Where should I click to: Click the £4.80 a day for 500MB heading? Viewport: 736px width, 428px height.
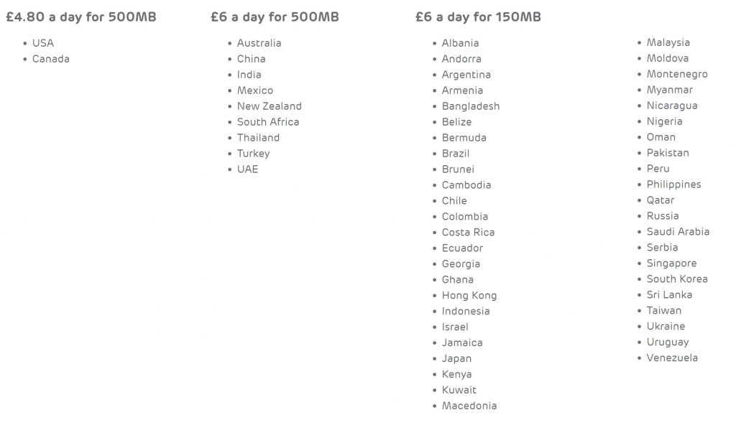tap(80, 17)
